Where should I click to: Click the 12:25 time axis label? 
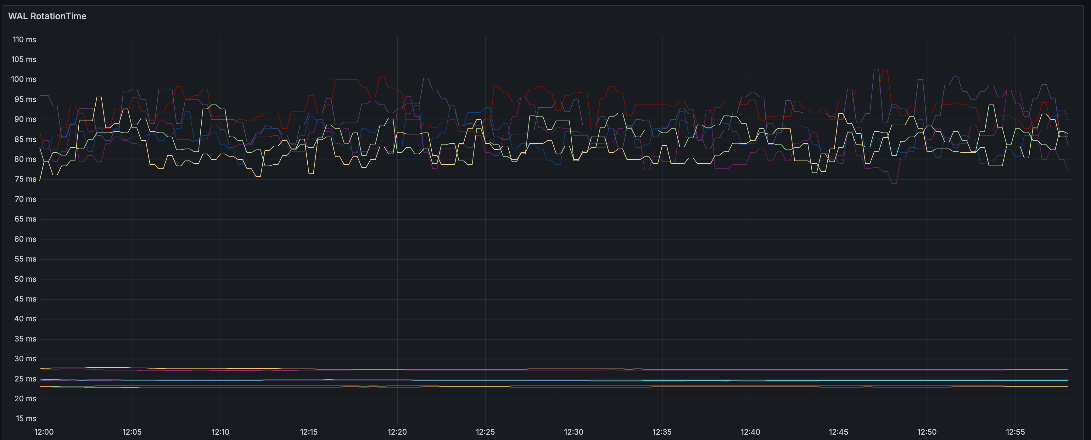coord(485,432)
